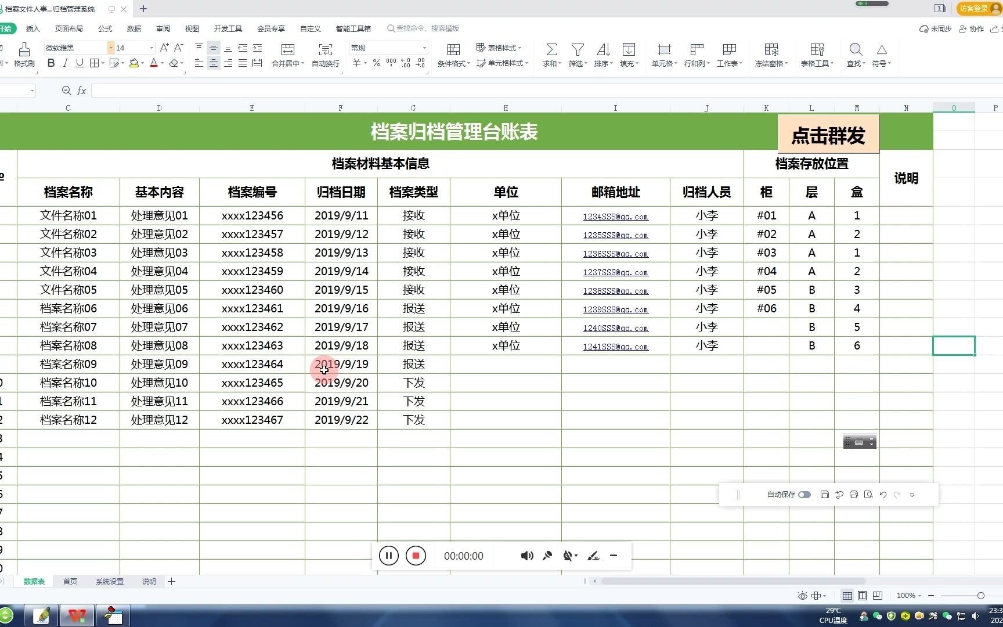Pause the screen recording
This screenshot has height=627, width=1003.
(389, 556)
